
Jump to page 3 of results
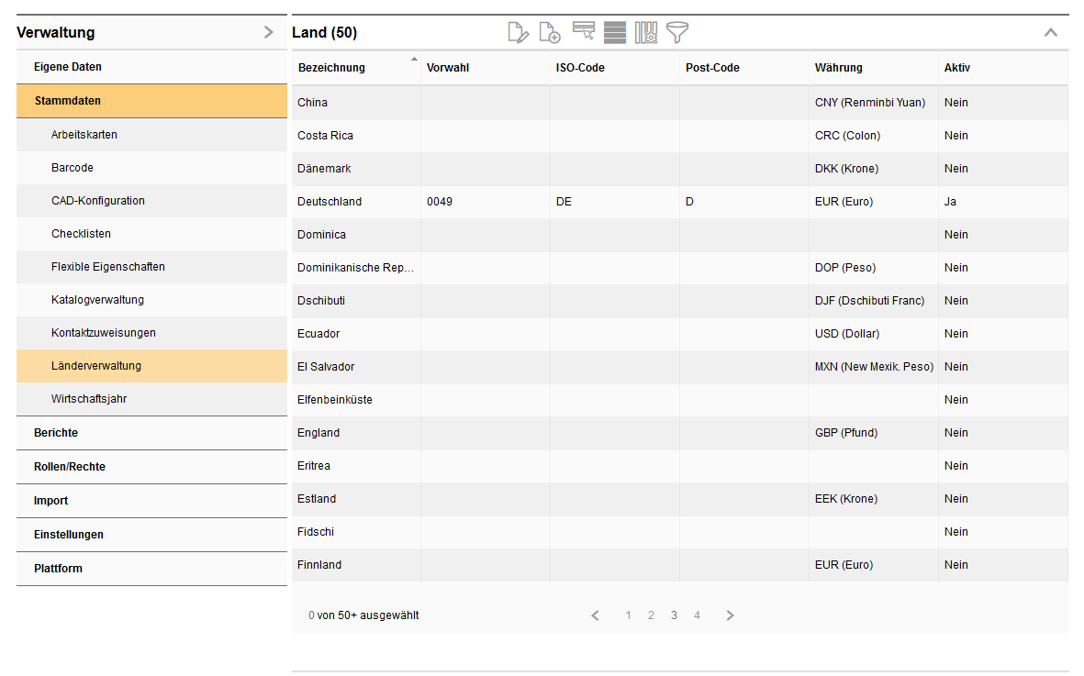click(x=674, y=615)
